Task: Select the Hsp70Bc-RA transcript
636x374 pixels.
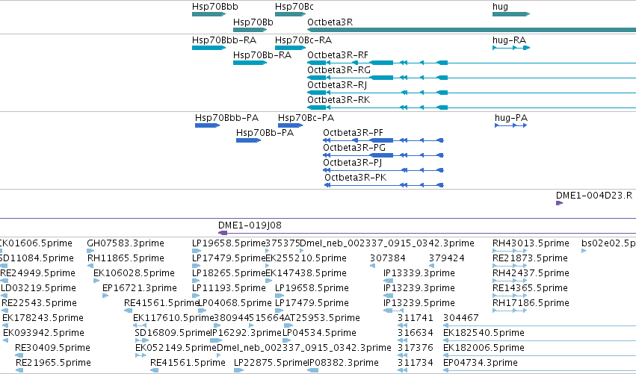Action: (x=291, y=48)
